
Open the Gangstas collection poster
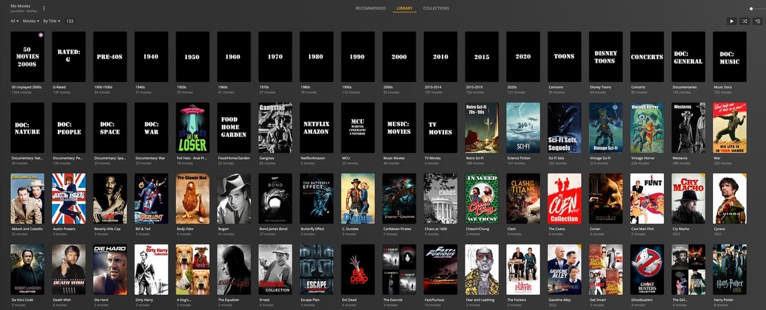pyautogui.click(x=275, y=127)
